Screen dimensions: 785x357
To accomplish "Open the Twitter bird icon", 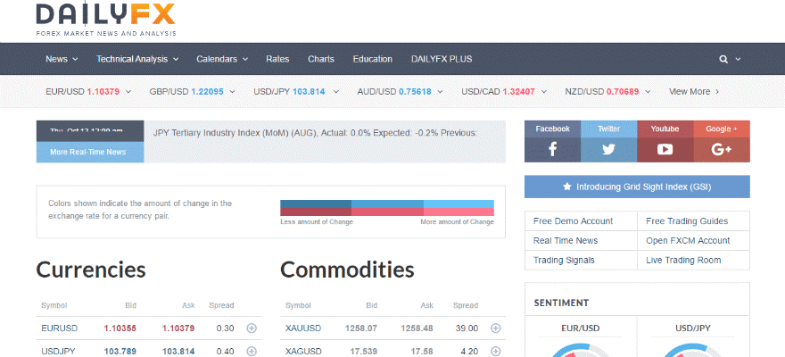I will [608, 149].
